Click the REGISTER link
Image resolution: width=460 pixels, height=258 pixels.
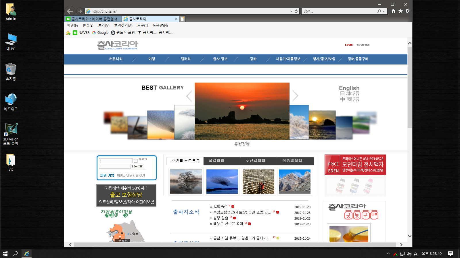pos(363,45)
